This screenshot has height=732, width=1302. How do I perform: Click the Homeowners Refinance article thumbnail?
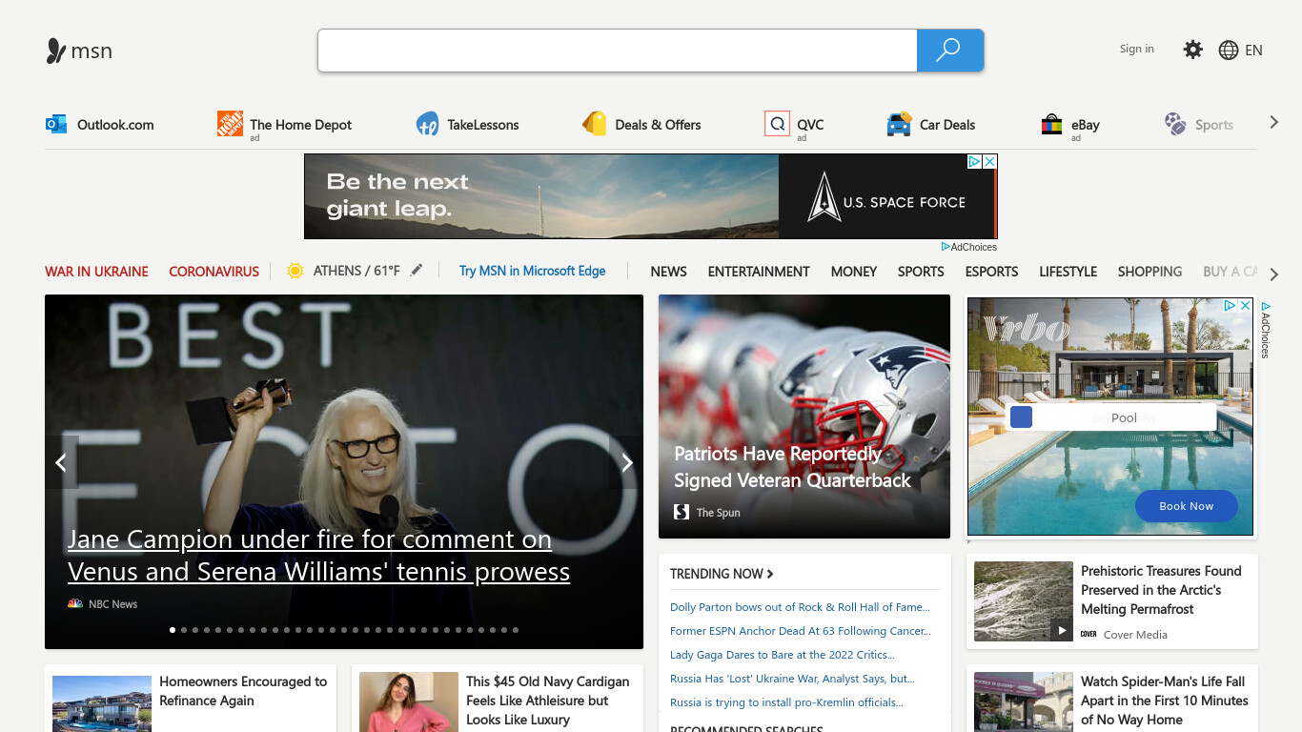pyautogui.click(x=102, y=703)
